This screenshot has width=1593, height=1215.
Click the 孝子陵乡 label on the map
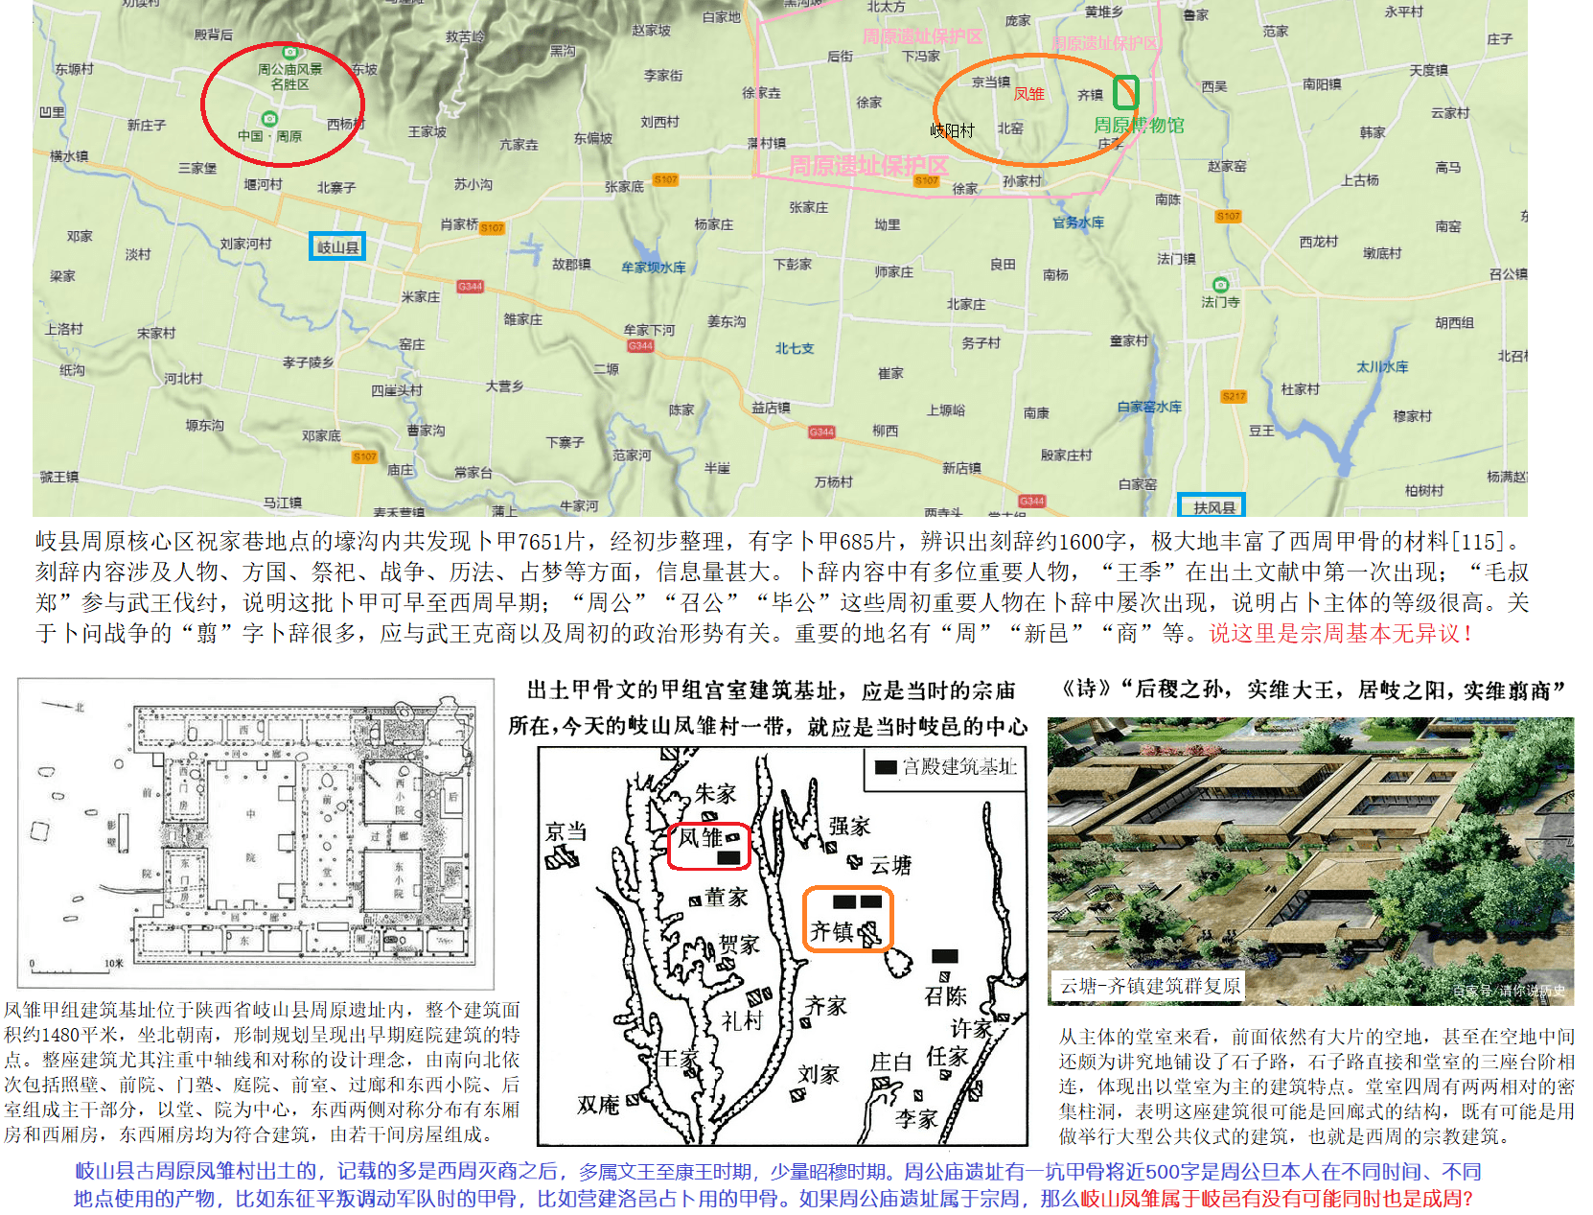(x=308, y=362)
